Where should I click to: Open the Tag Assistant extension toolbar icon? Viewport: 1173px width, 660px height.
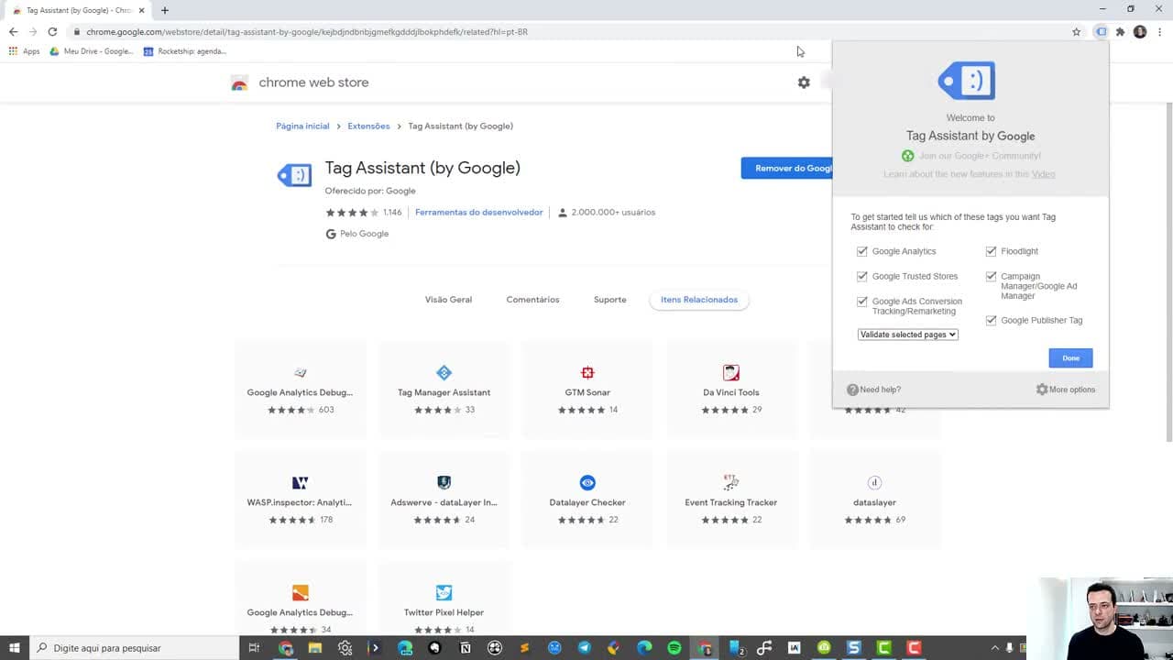[x=1102, y=31]
